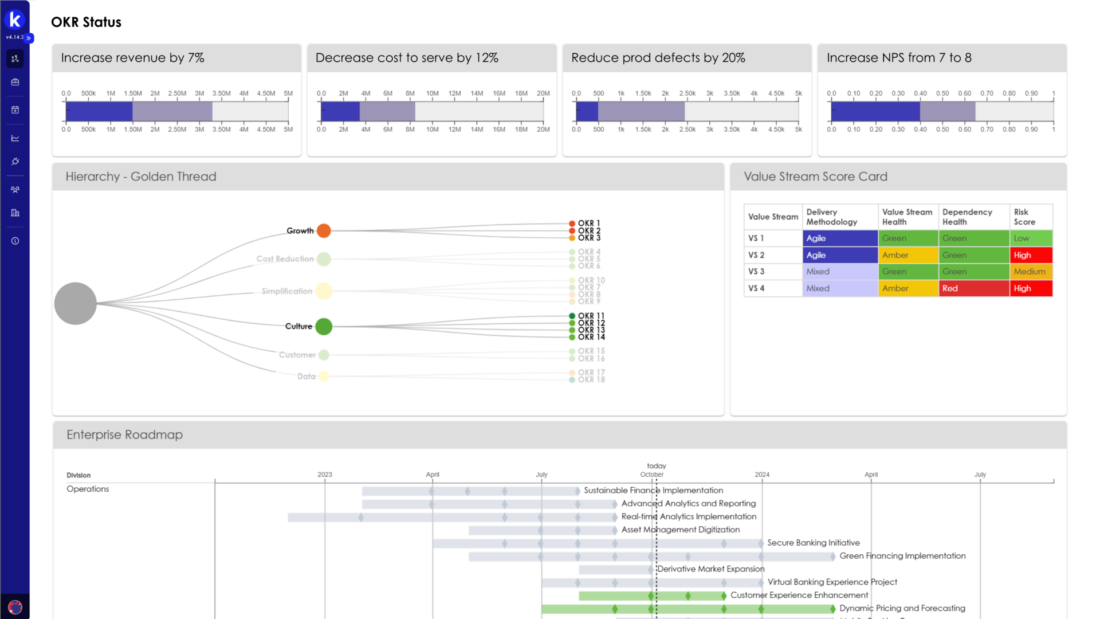This screenshot has width=1100, height=619.
Task: Select the Culture node in the hierarchy
Action: [324, 326]
